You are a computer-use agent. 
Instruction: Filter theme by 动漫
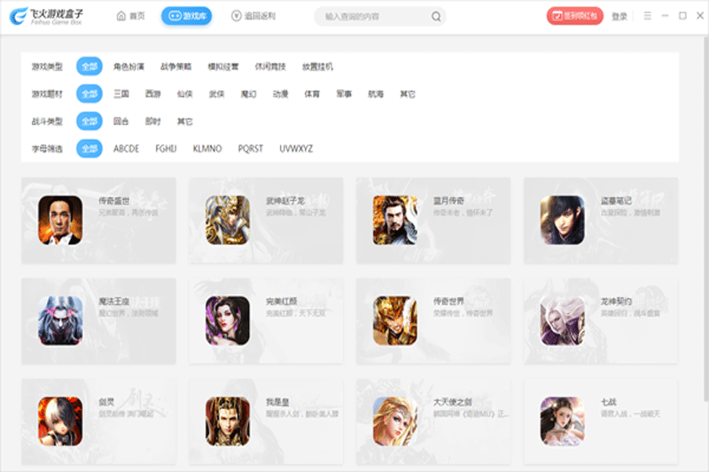click(280, 94)
